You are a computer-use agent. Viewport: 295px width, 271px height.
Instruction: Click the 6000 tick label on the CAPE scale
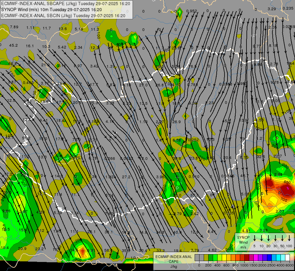point(290,265)
